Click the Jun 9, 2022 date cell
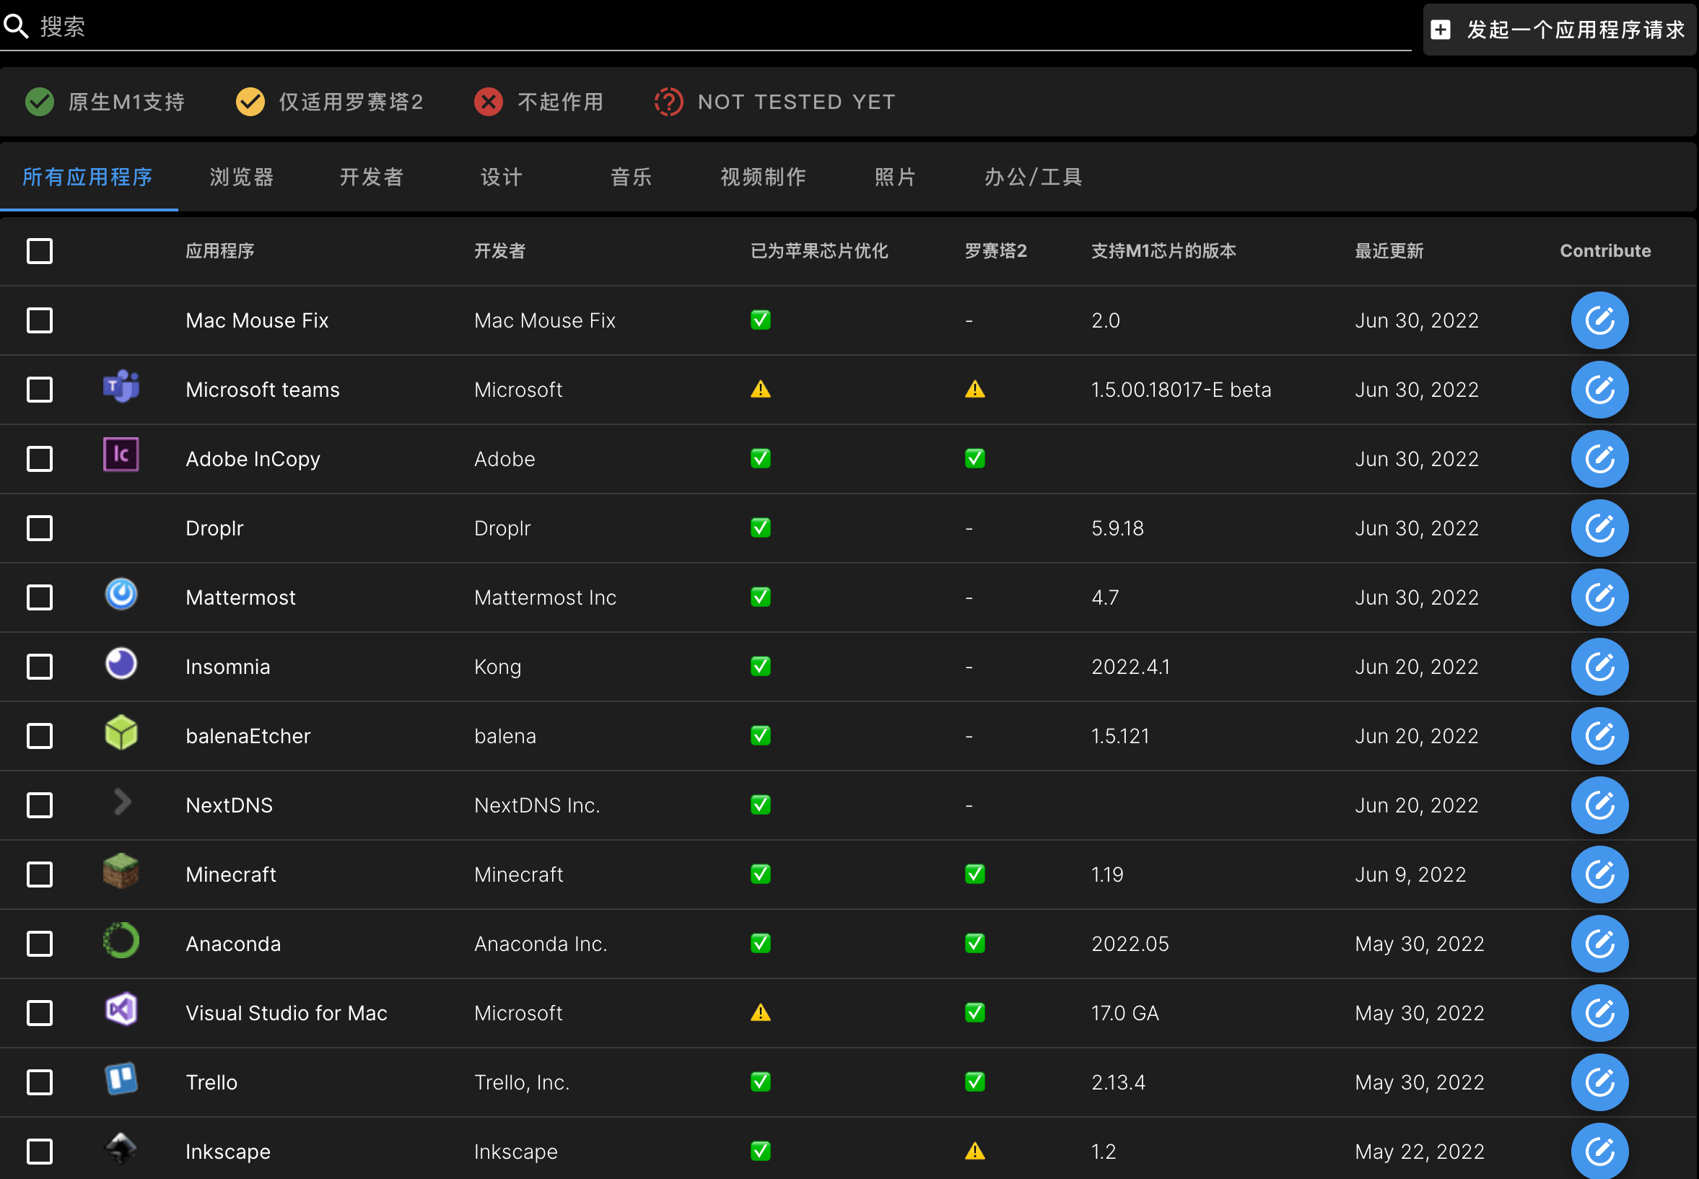 [1410, 875]
